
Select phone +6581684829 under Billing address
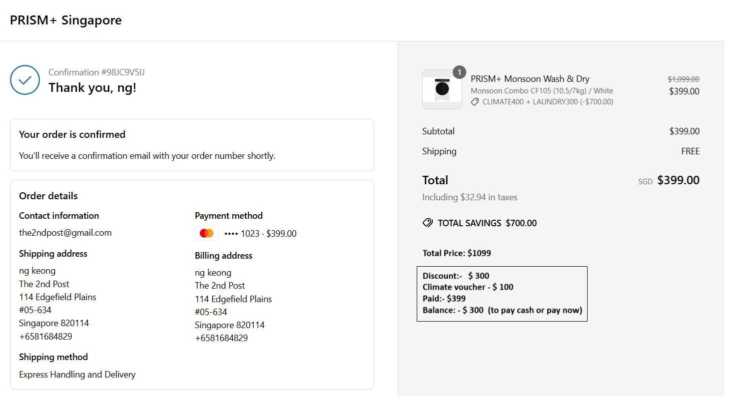coord(221,338)
